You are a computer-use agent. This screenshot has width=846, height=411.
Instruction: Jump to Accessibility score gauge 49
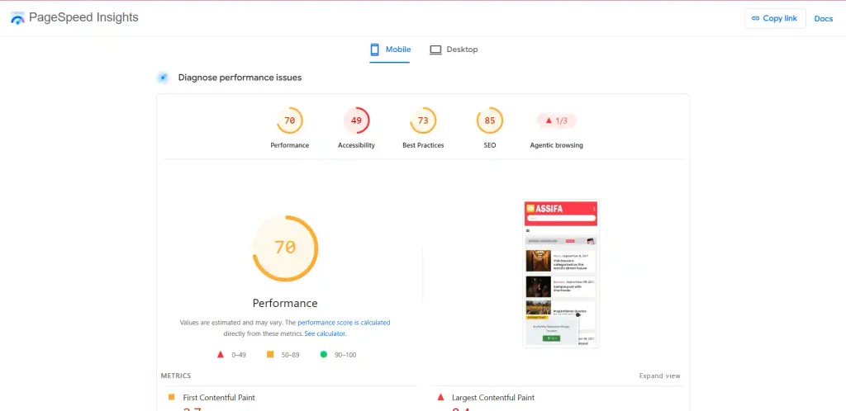(356, 120)
